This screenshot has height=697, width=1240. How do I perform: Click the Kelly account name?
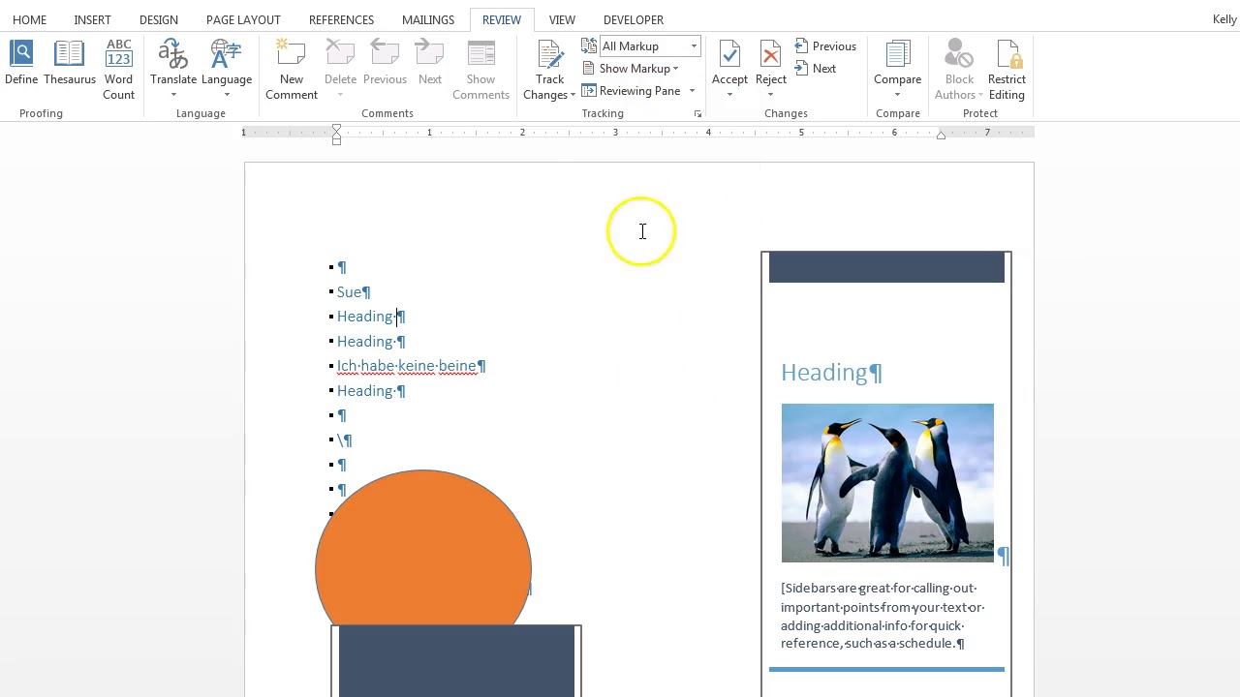pyautogui.click(x=1224, y=19)
